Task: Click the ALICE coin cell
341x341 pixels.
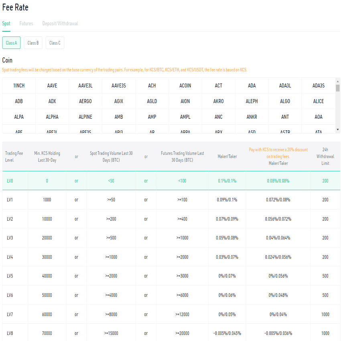Action: pyautogui.click(x=318, y=101)
